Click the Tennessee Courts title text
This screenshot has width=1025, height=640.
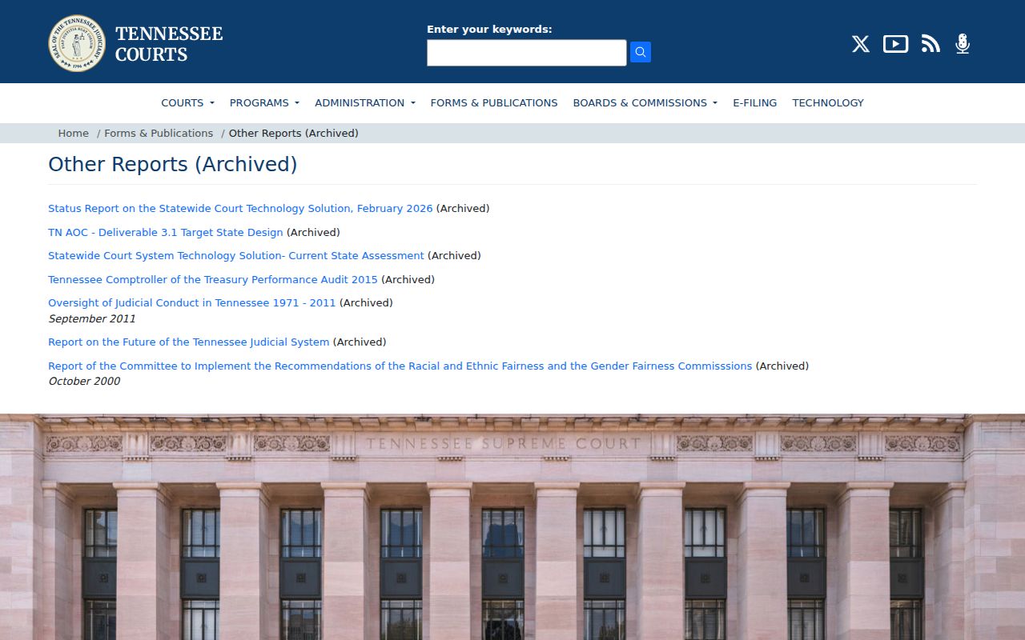coord(169,44)
